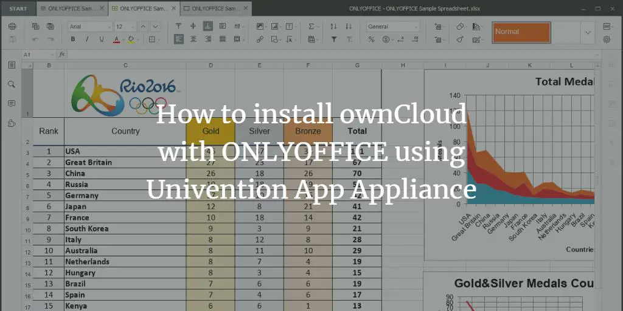
Task: Open insert function fx button
Action: click(61, 55)
